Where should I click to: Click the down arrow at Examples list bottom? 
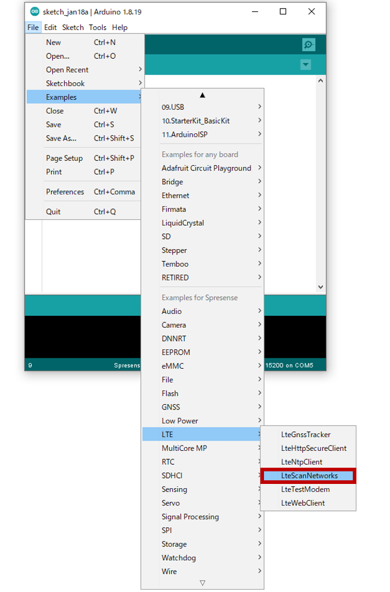pyautogui.click(x=203, y=583)
